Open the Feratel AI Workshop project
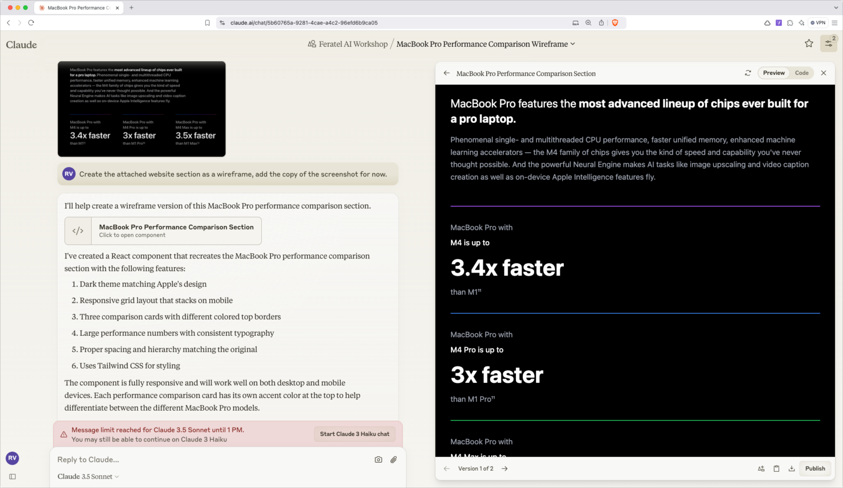The image size is (843, 488). pyautogui.click(x=348, y=44)
